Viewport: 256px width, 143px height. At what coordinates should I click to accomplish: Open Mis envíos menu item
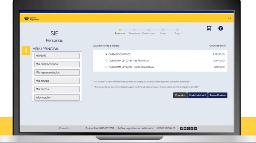57,81
